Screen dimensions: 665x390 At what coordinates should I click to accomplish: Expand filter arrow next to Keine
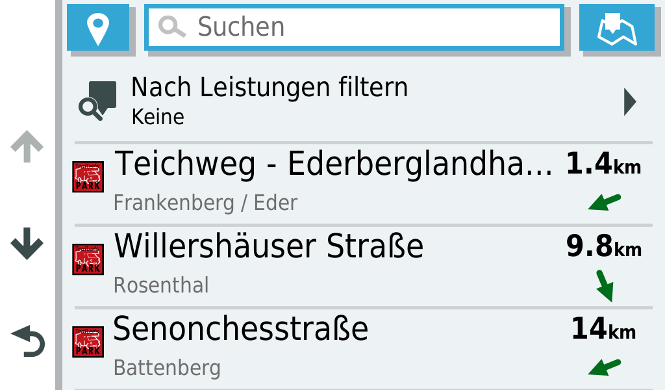(x=629, y=102)
